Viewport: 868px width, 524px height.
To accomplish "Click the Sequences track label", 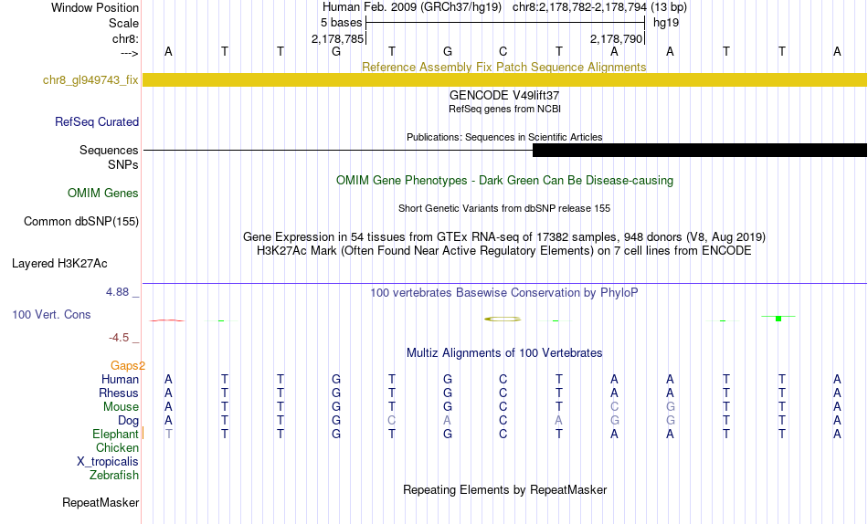I will [109, 150].
